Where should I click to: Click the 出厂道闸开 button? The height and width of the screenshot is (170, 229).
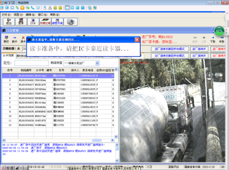tap(200, 56)
